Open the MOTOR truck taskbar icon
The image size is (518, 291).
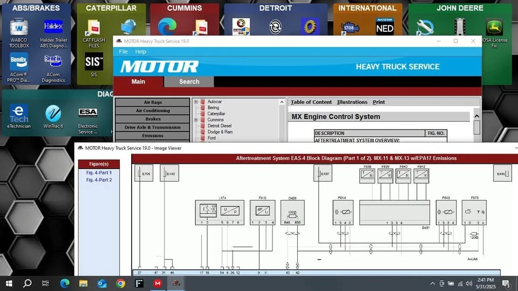tap(176, 283)
